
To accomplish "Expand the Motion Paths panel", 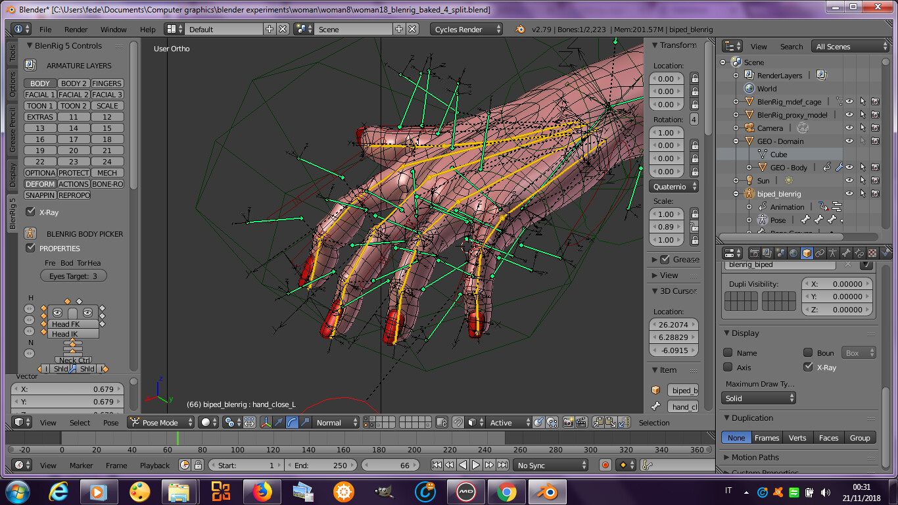I will pyautogui.click(x=755, y=457).
